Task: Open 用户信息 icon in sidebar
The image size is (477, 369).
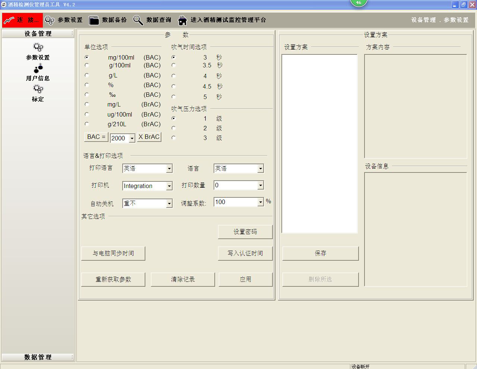Action: tap(38, 68)
